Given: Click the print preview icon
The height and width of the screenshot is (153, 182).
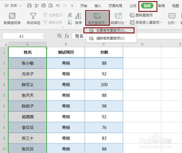Looking at the screenshot, I should coord(51,6).
